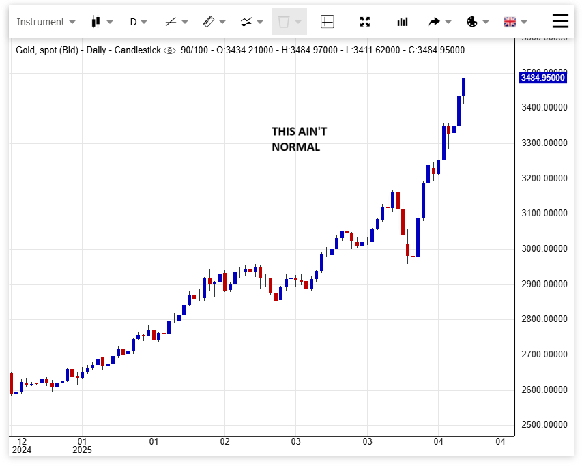582x468 pixels.
Task: Click the trash delete drawings icon
Action: 284,22
